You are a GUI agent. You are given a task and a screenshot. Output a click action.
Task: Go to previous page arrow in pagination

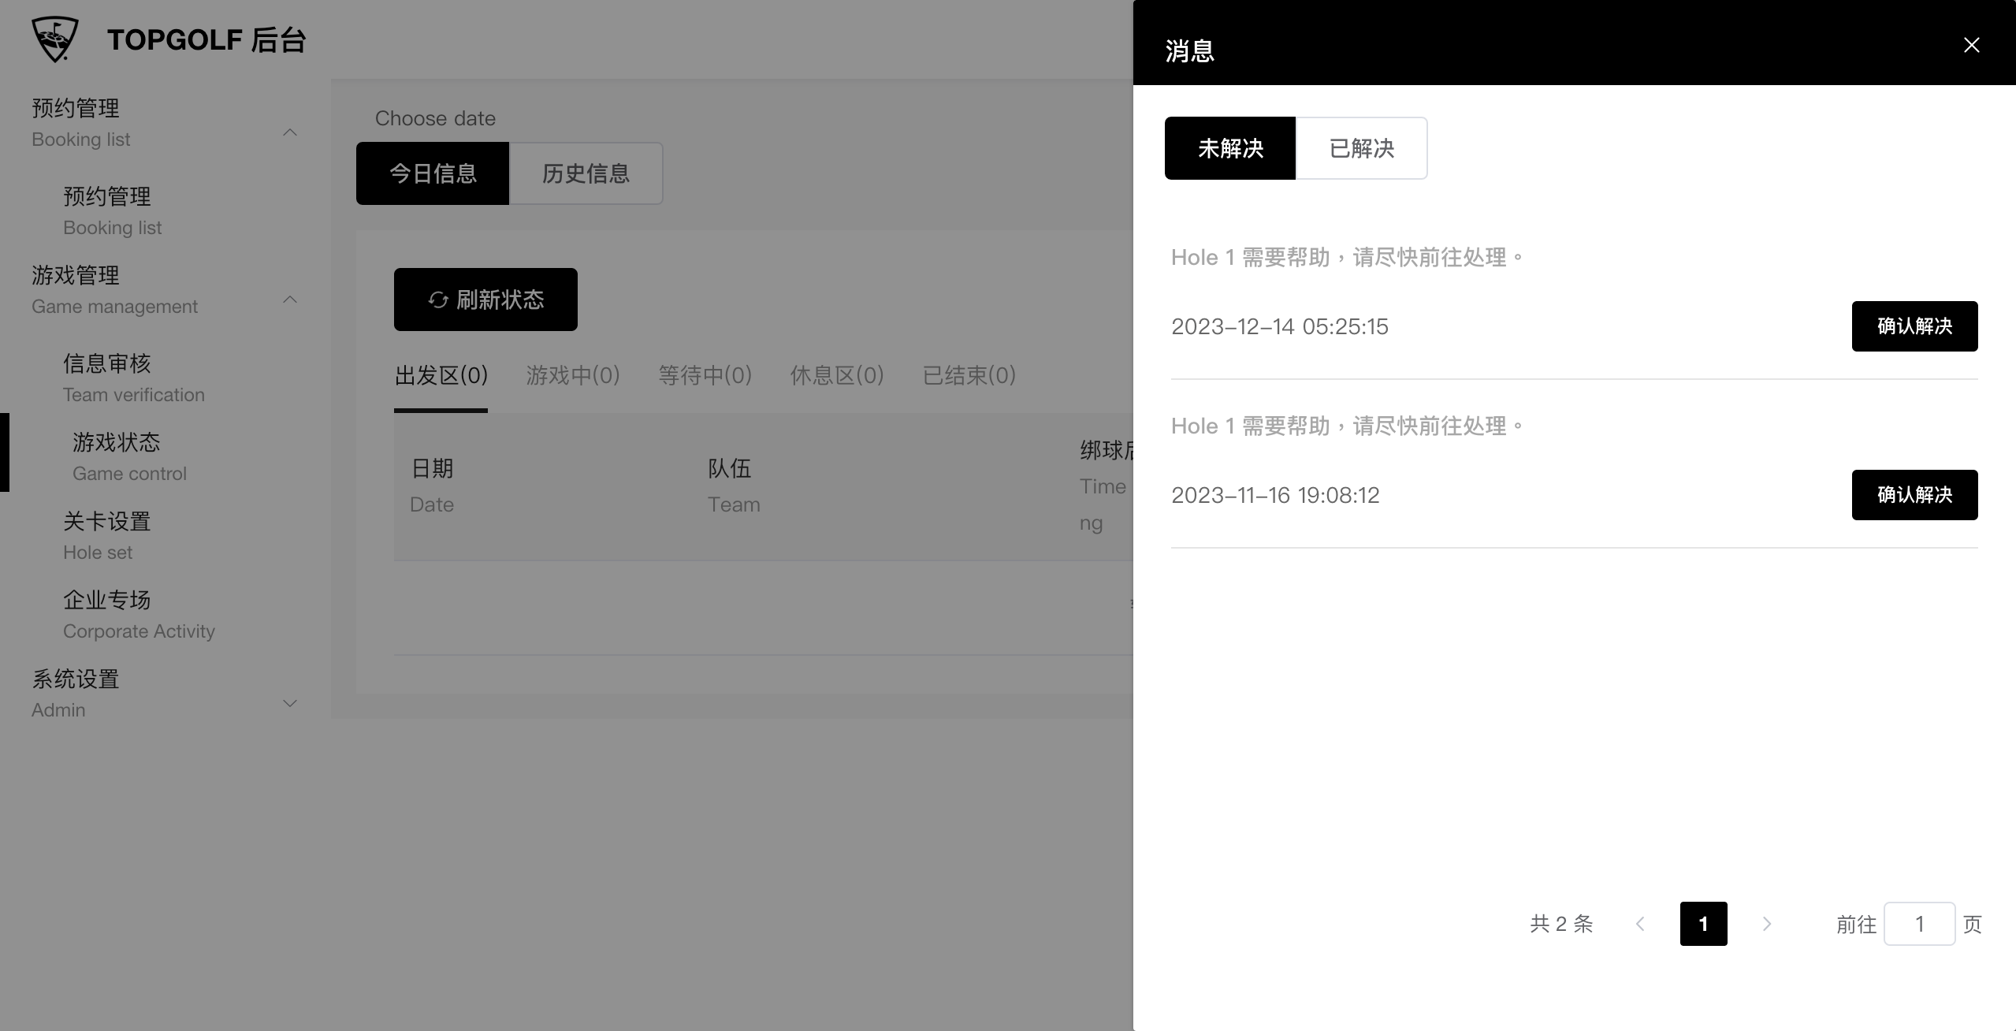[1640, 924]
